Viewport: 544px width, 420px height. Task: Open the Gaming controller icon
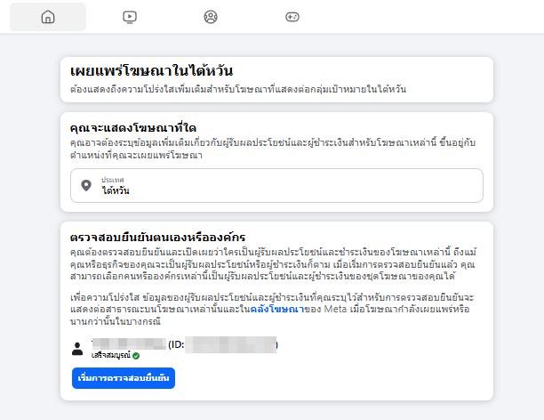[292, 16]
